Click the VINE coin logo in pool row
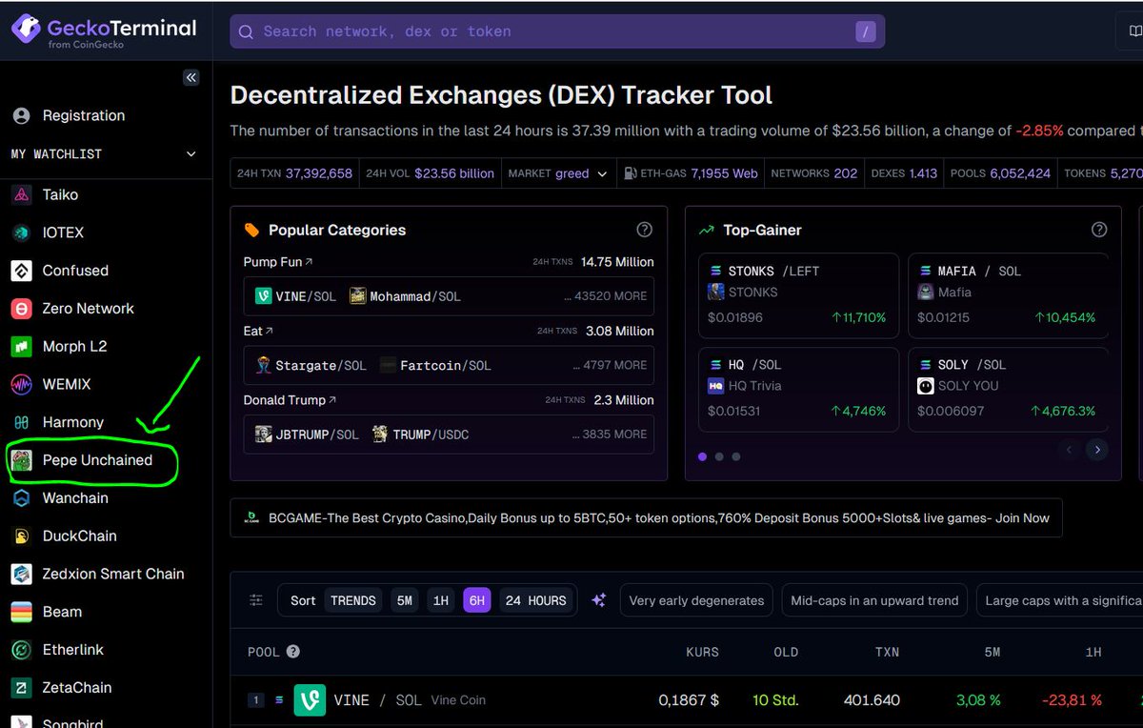 (310, 700)
